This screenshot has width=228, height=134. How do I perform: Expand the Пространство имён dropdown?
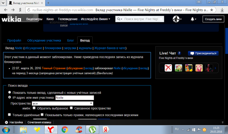[63, 104]
